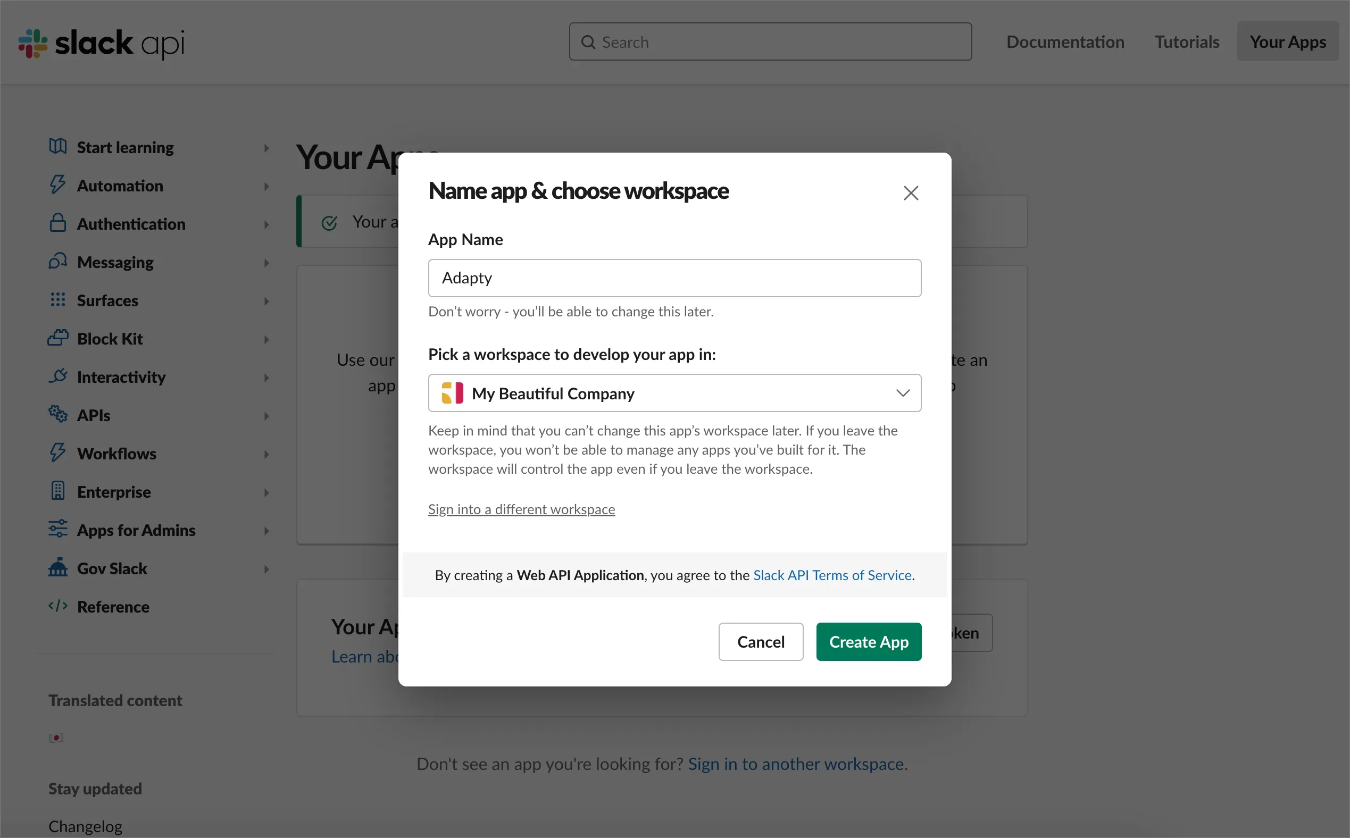Click the Enterprise building icon
Screen dimensions: 1350x838
pyautogui.click(x=57, y=490)
